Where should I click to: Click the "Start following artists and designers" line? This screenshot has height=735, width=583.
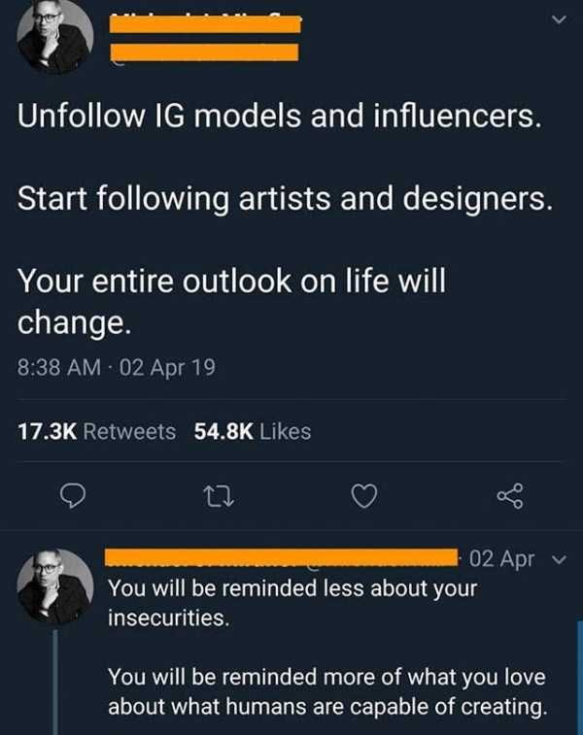tap(286, 202)
